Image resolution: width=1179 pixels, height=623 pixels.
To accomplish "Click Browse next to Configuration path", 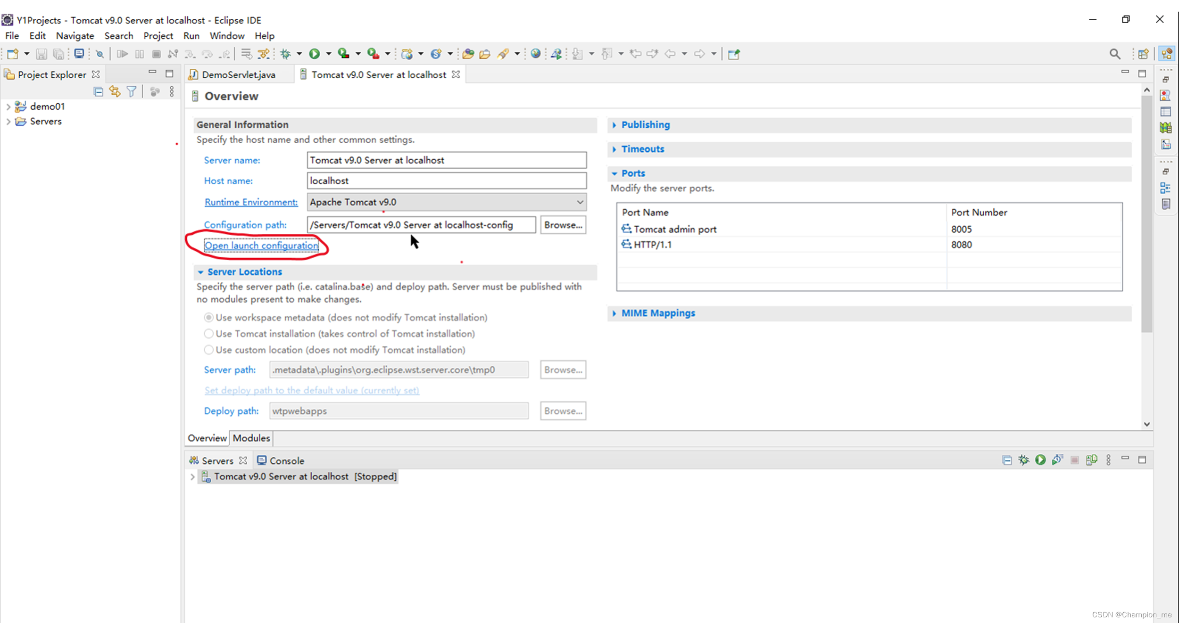I will click(x=563, y=225).
